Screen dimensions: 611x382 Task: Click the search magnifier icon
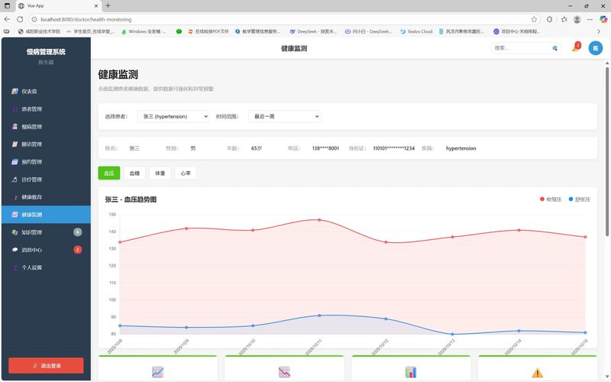click(x=555, y=48)
